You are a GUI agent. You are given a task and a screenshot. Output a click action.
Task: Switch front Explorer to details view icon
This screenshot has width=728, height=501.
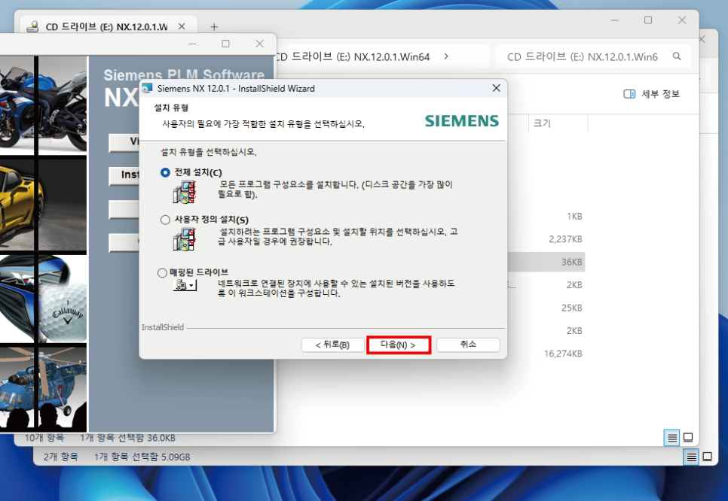[671, 438]
